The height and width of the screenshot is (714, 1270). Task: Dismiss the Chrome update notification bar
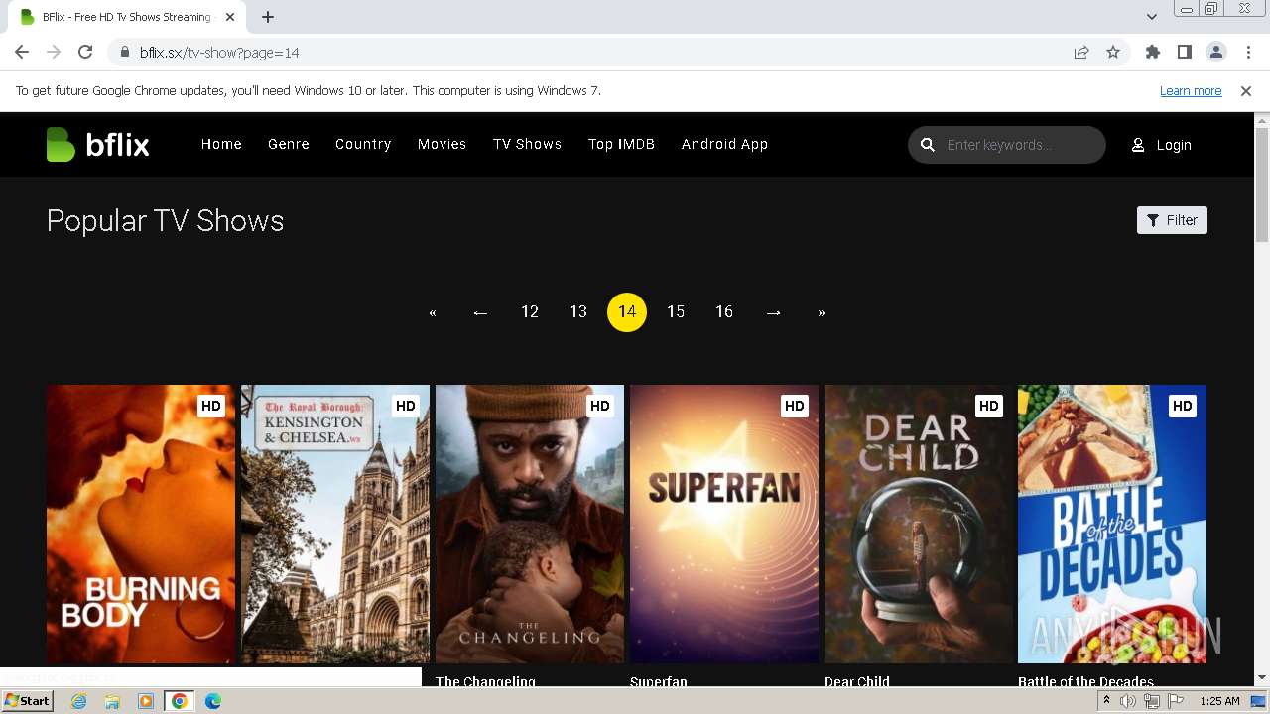1246,91
